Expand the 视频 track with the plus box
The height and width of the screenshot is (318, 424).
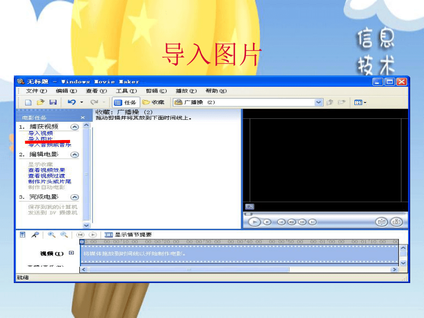pos(71,253)
